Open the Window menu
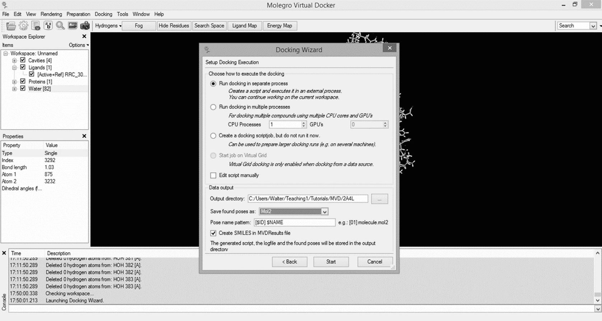This screenshot has width=602, height=321. click(x=141, y=14)
